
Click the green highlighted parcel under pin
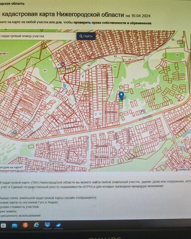pos(121,101)
